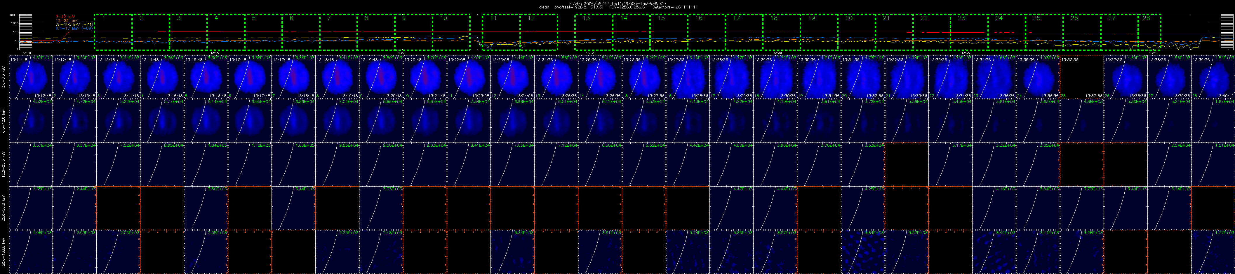Open the 25-50 keV image labeled 2.35E+03

coord(31,208)
